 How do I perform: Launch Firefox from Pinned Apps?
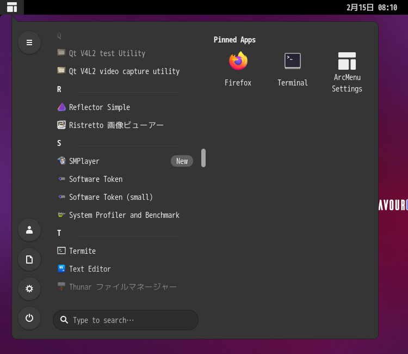238,69
